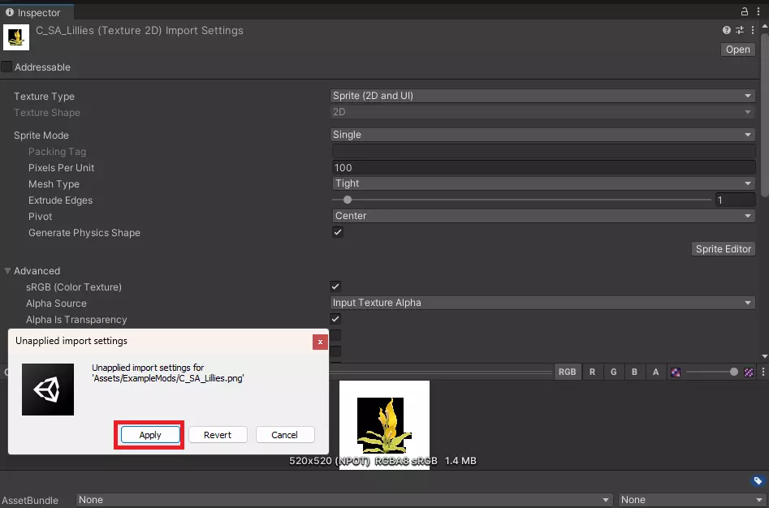
Task: Open the Sprite Editor
Action: click(x=723, y=249)
